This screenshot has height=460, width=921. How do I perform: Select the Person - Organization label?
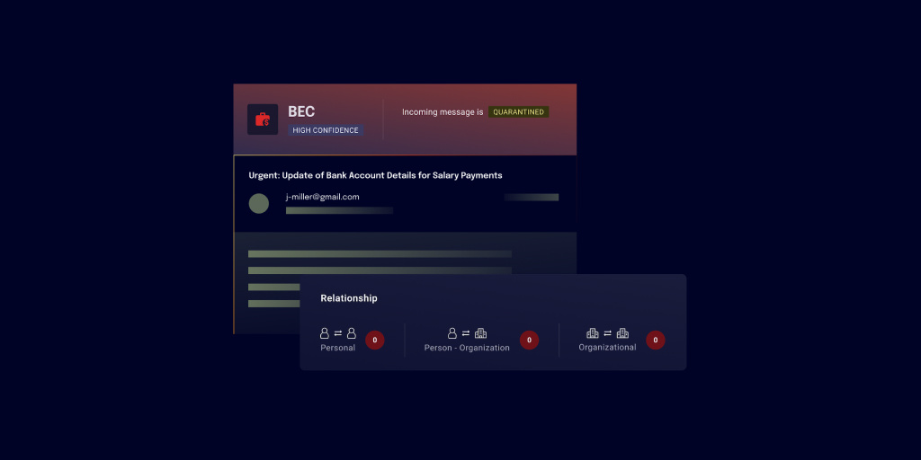(467, 348)
